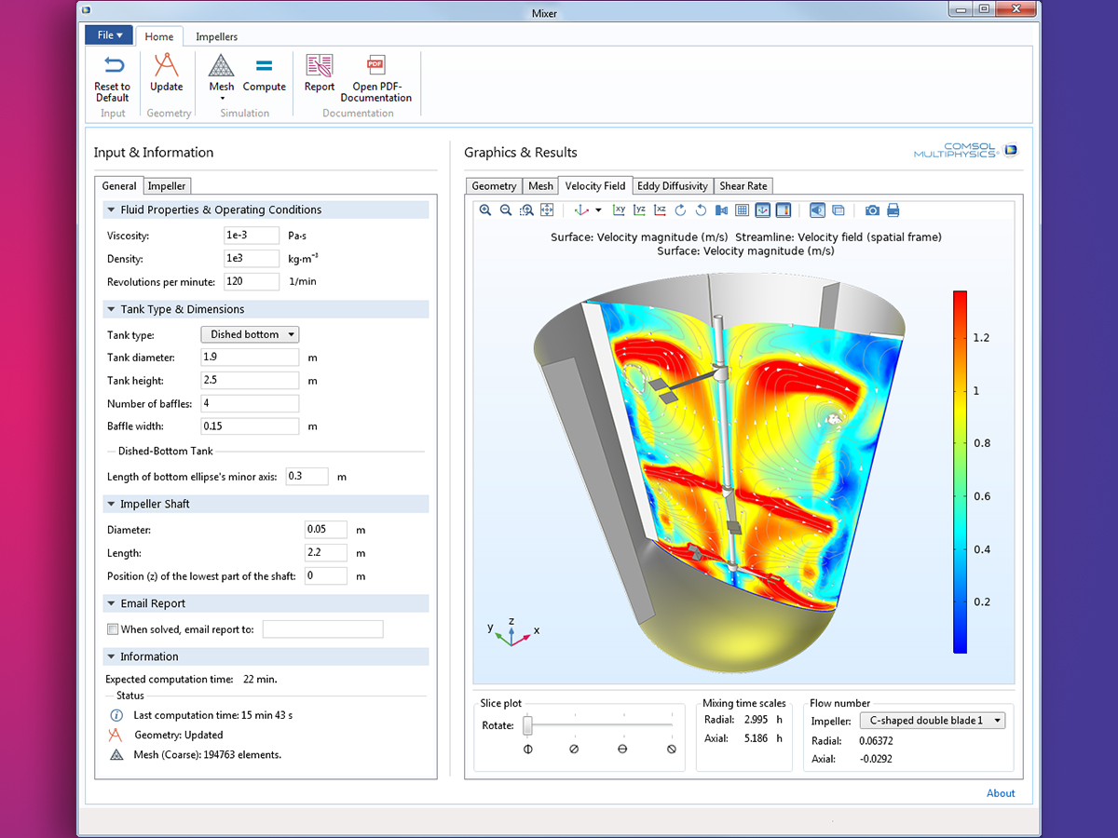Toggle the color legend icon in graphics toolbar
Image resolution: width=1118 pixels, height=838 pixels.
[x=783, y=209]
